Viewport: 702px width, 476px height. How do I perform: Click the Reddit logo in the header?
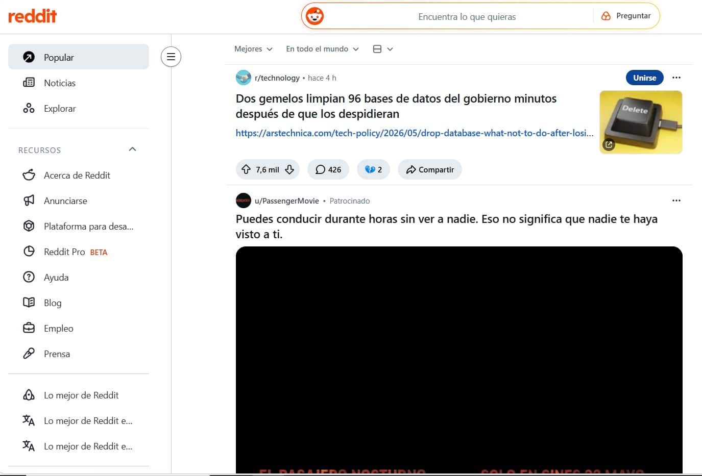(x=32, y=16)
